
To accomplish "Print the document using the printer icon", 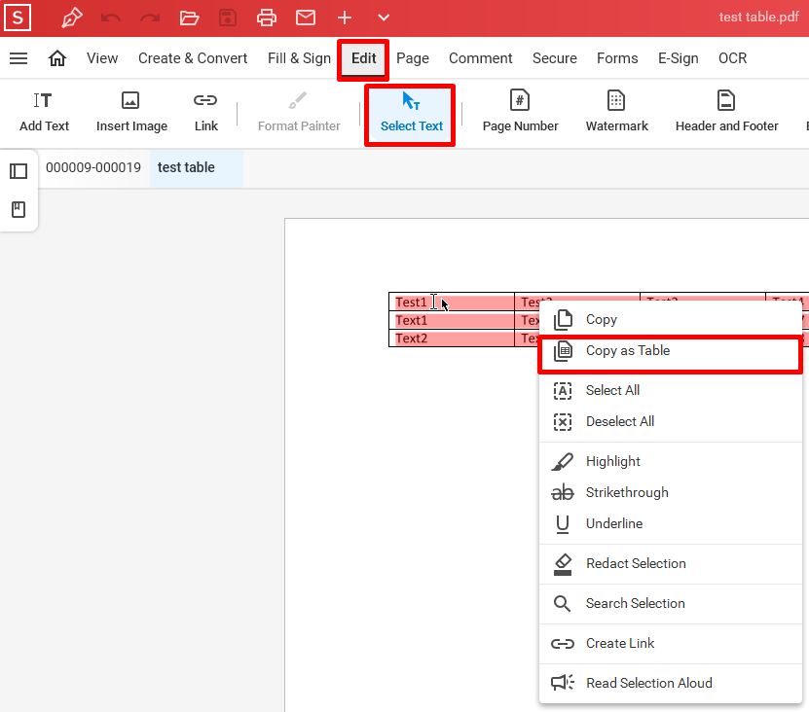I will pos(266,18).
